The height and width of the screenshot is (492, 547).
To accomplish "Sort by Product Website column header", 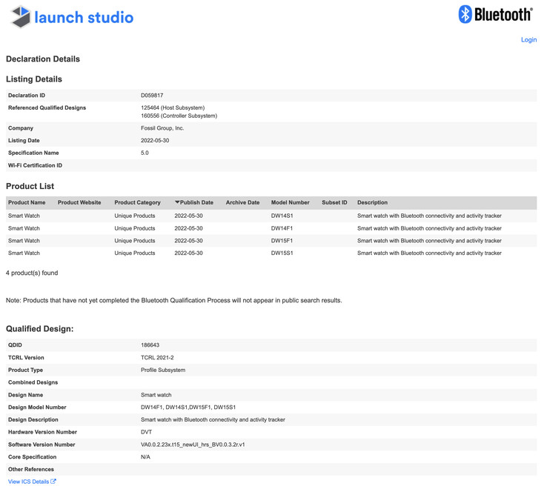I will click(79, 202).
